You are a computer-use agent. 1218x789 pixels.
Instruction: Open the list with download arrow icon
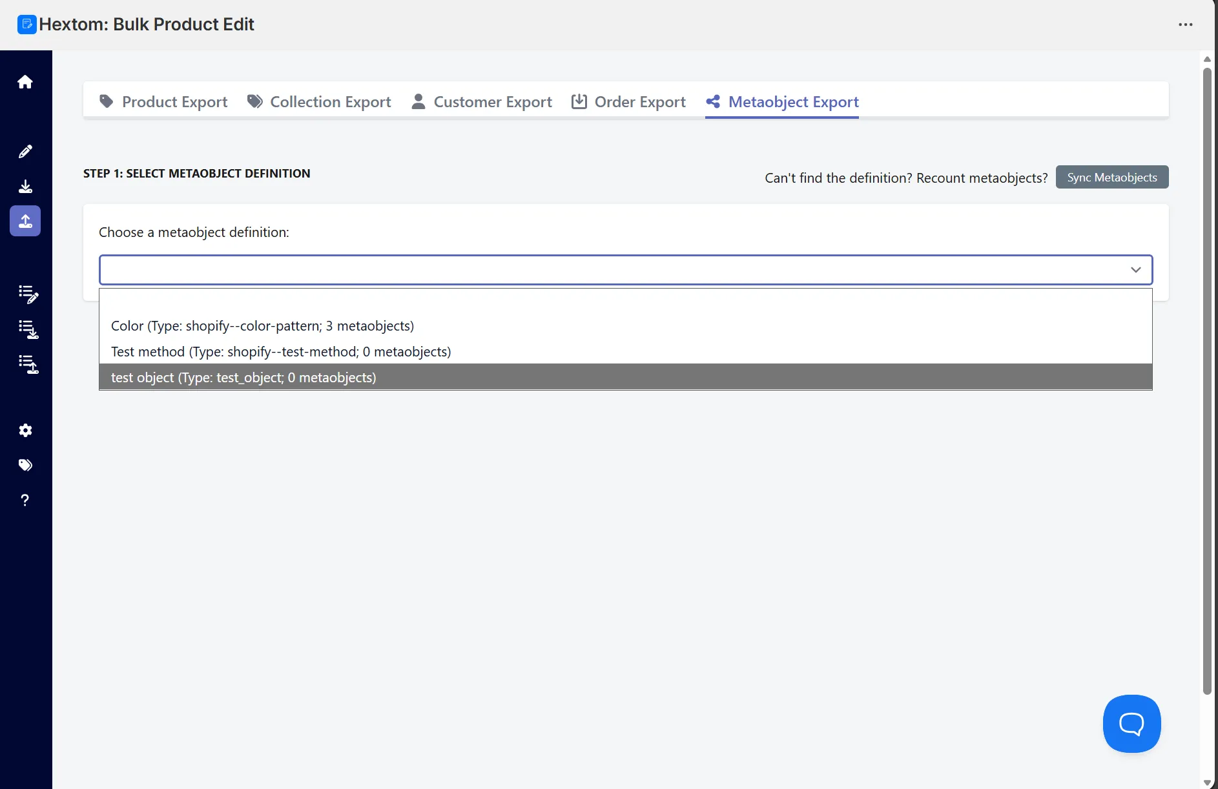click(x=28, y=329)
